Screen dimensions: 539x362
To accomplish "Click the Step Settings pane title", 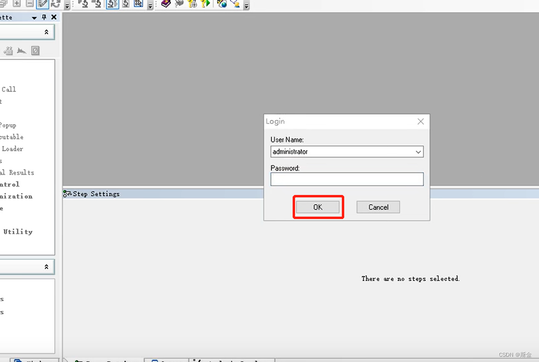I will 96,194.
